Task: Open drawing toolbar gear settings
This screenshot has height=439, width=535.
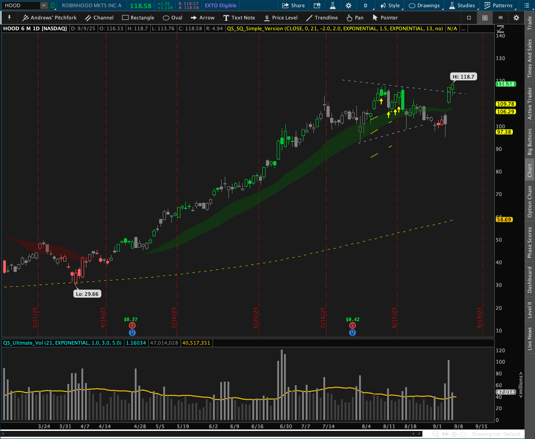Action: point(516,18)
